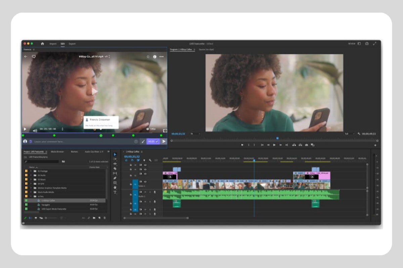Image resolution: width=403 pixels, height=268 pixels.
Task: Expand the 01 Footage bin
Action: click(32, 171)
